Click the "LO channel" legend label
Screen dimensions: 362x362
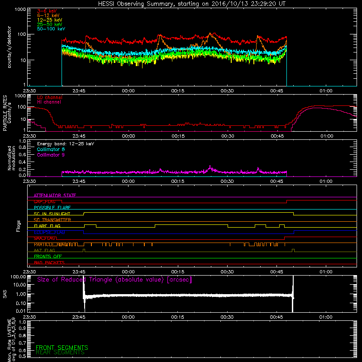[x=50, y=97]
